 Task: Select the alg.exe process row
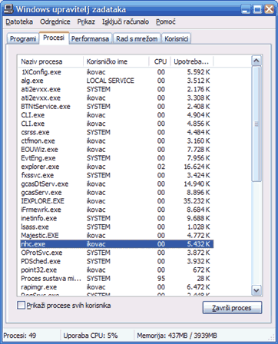pos(116,81)
